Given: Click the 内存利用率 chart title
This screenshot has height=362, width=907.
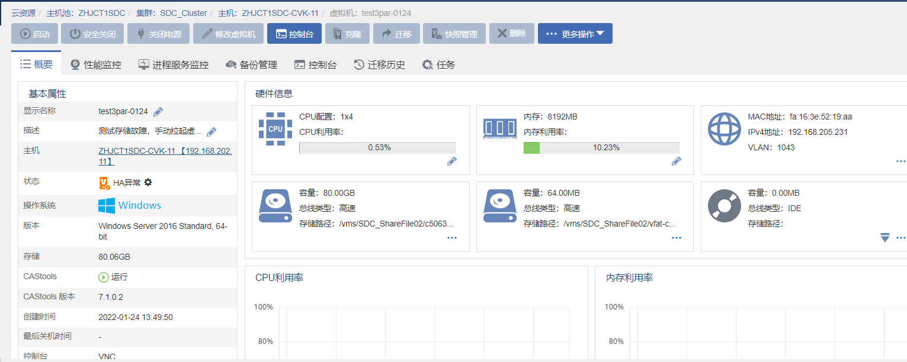Looking at the screenshot, I should 630,277.
